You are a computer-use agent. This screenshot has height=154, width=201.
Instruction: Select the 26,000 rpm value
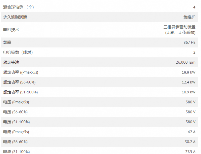point(185,62)
